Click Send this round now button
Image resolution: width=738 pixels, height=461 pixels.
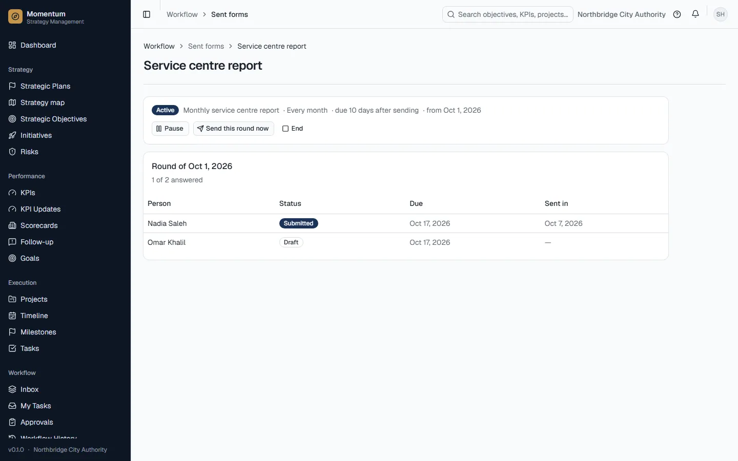[x=234, y=129]
